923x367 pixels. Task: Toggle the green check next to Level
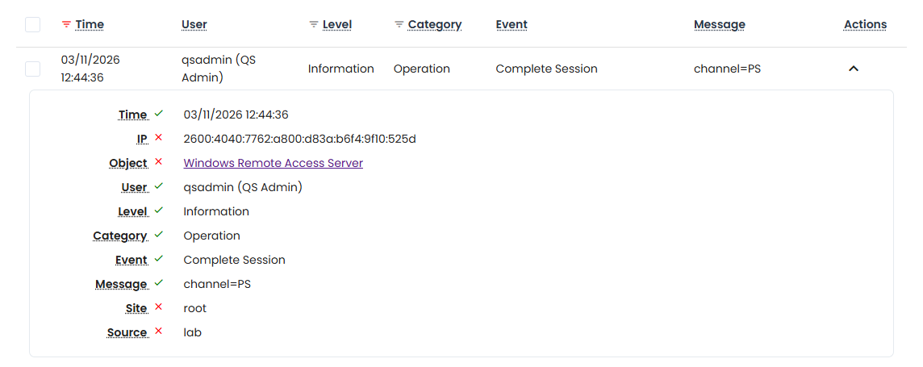pos(159,211)
